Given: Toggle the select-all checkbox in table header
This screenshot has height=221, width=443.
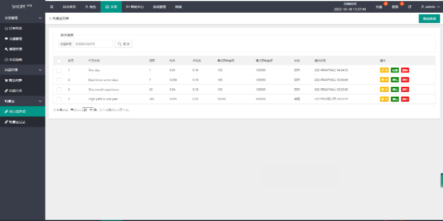Looking at the screenshot, I should (x=59, y=60).
